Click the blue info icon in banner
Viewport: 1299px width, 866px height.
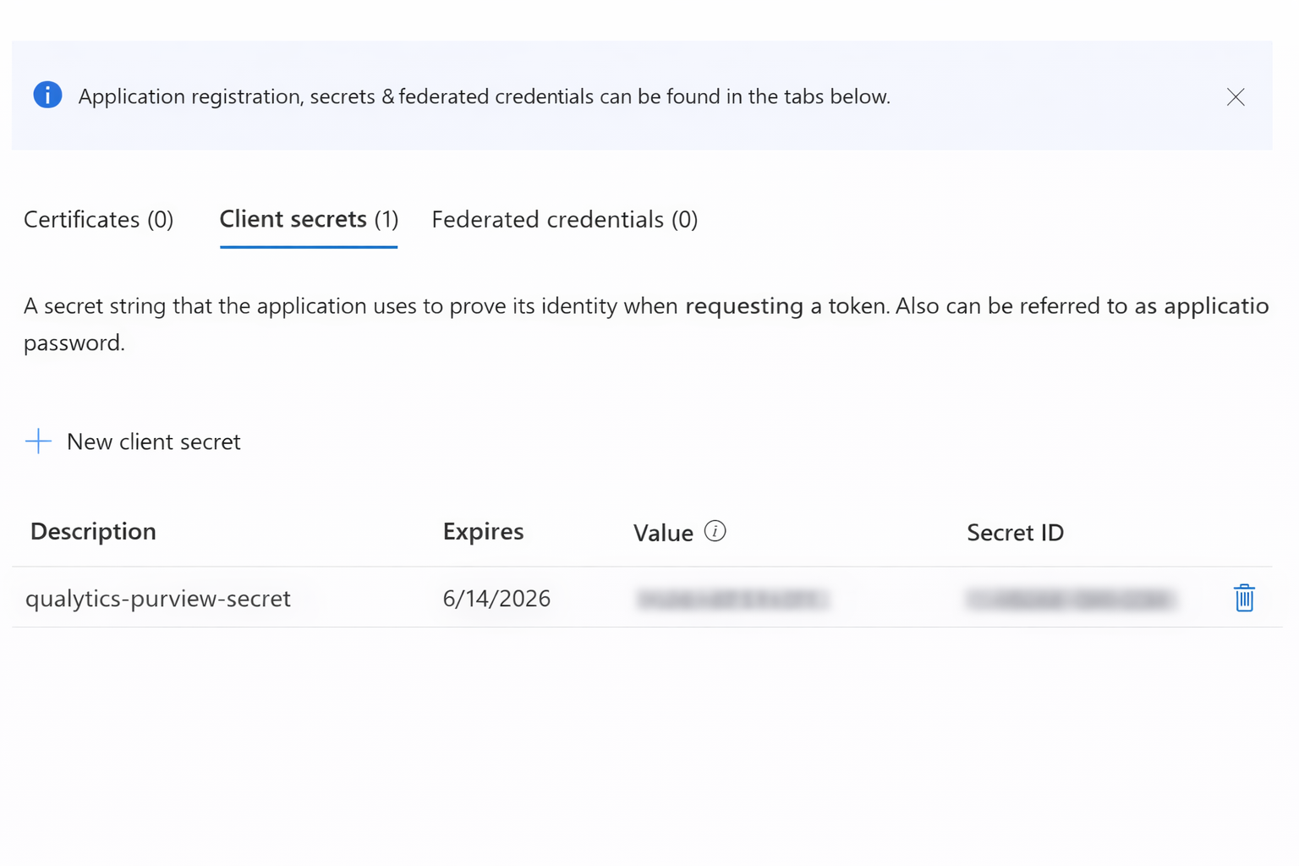click(47, 95)
